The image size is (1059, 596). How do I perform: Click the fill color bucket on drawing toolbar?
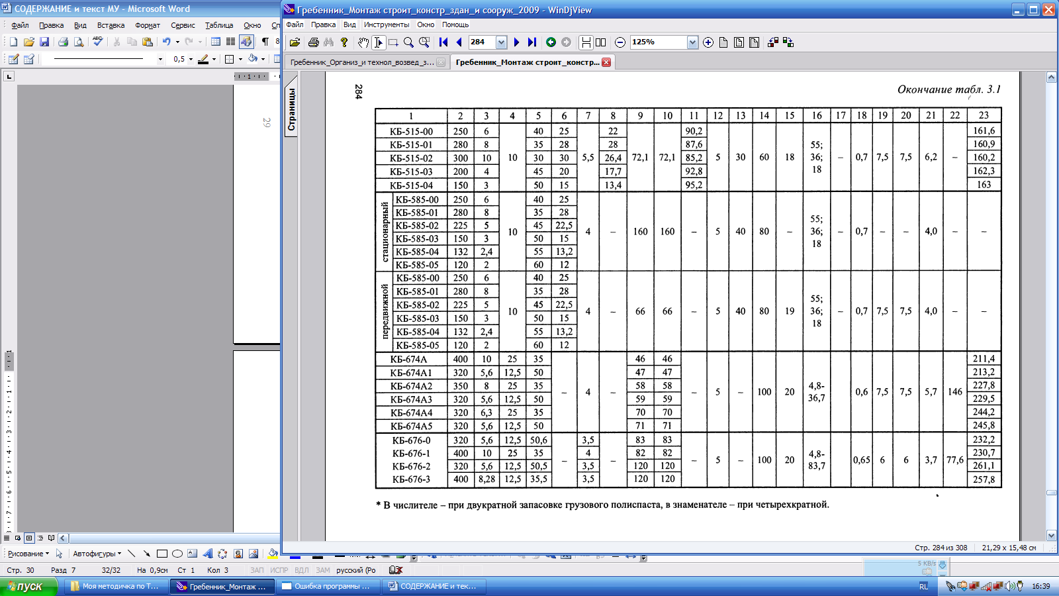click(272, 554)
